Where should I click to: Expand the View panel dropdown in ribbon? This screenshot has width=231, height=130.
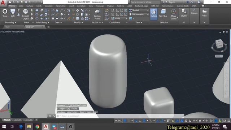pyautogui.click(x=139, y=22)
